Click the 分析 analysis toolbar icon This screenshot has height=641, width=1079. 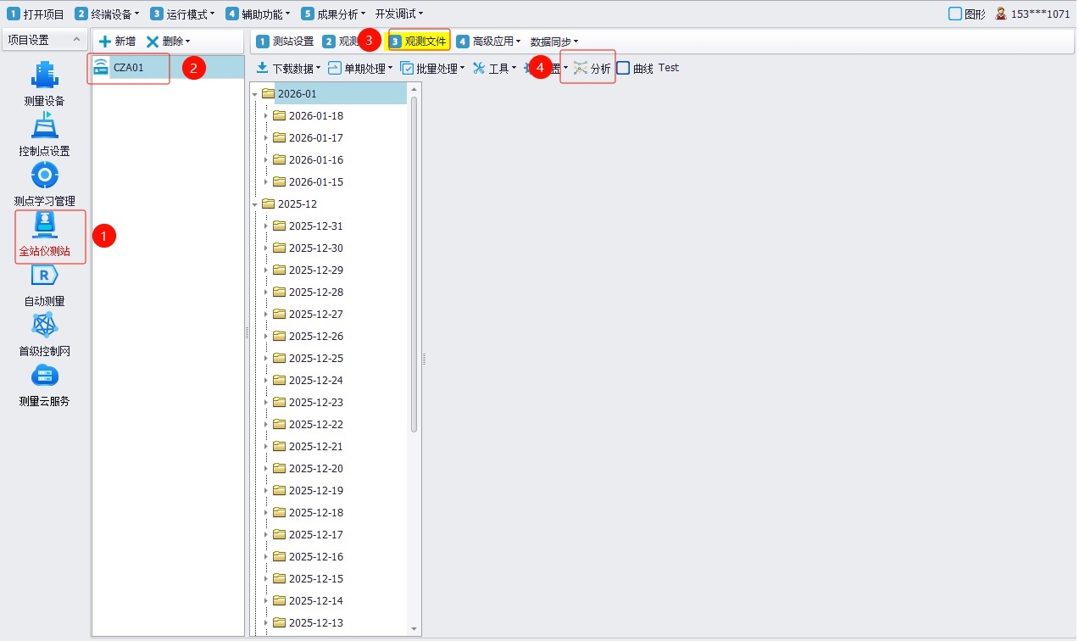click(592, 69)
